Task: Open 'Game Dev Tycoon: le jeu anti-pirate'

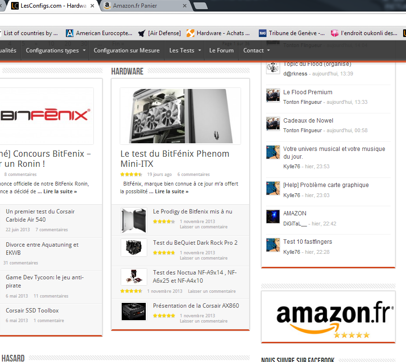Action: [45, 282]
